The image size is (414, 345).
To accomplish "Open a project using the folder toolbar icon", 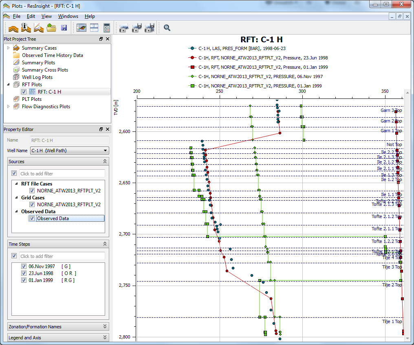I will click(52, 27).
